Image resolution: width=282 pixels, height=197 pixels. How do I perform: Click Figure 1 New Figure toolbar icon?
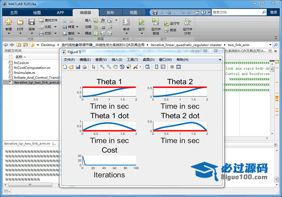65,67
